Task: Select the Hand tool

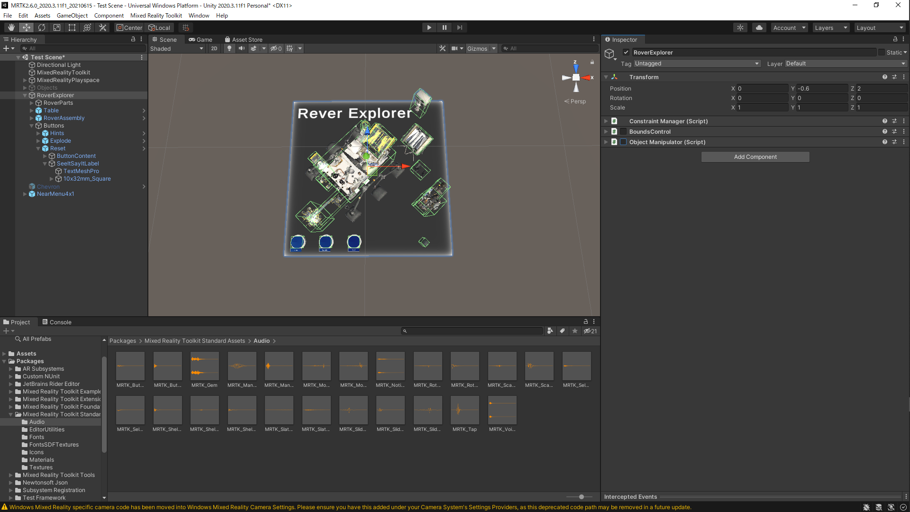Action: click(x=11, y=27)
